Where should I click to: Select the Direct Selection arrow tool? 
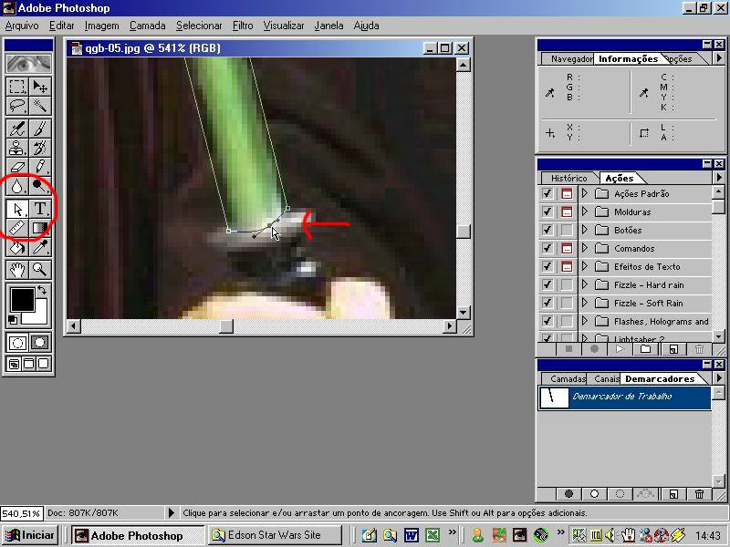[x=17, y=210]
